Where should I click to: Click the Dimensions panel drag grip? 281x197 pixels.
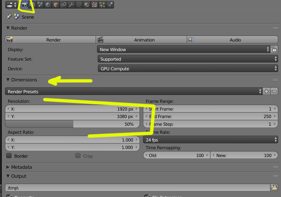click(x=276, y=80)
